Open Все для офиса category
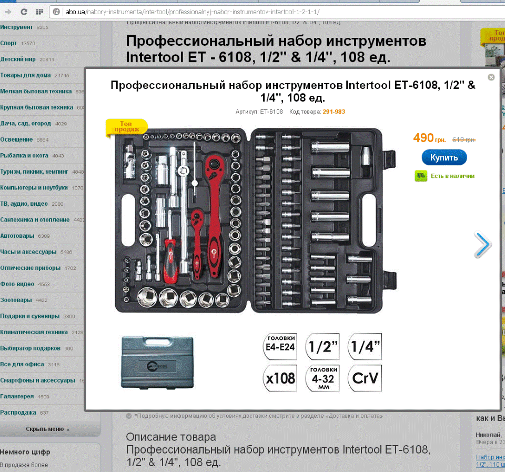 click(22, 364)
